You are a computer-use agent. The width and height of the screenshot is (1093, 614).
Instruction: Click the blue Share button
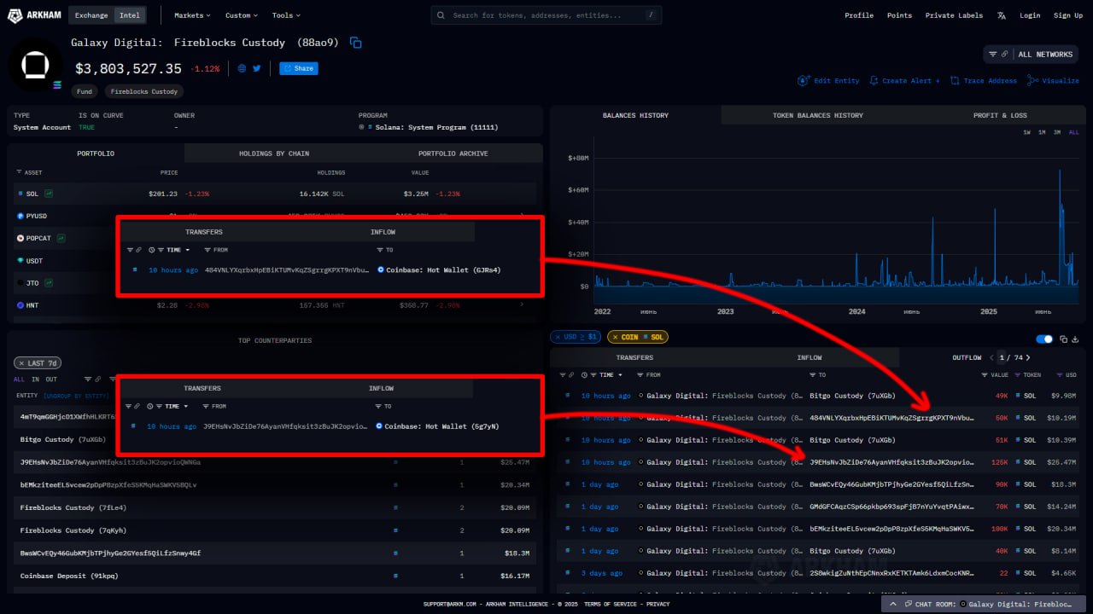coord(299,68)
